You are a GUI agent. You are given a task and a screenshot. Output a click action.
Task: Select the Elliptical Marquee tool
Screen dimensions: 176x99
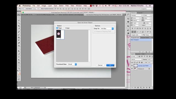point(19,18)
